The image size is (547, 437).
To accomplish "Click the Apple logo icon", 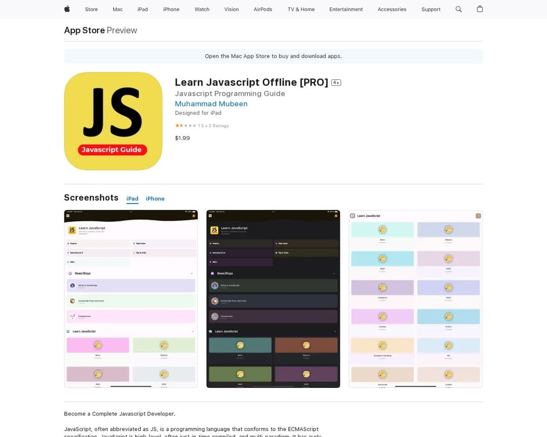I will tap(67, 9).
